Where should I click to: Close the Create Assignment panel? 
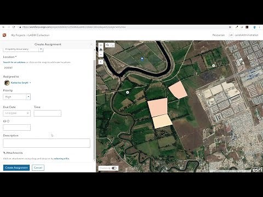coord(92,44)
